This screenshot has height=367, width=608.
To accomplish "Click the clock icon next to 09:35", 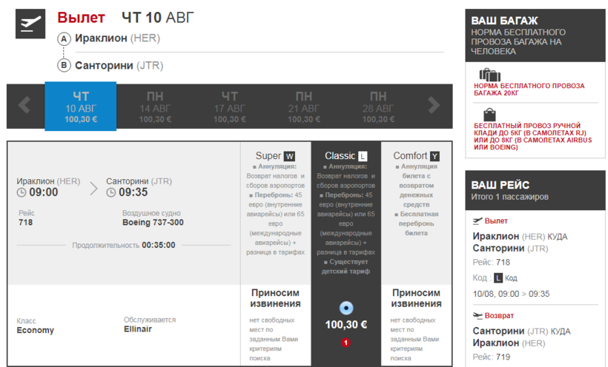I will (110, 193).
